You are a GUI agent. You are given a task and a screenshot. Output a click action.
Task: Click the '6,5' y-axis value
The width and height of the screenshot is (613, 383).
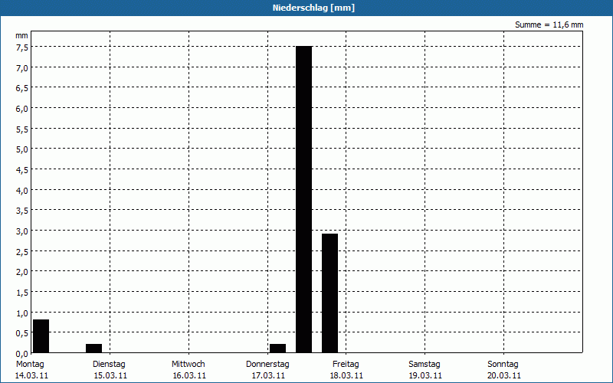22,88
